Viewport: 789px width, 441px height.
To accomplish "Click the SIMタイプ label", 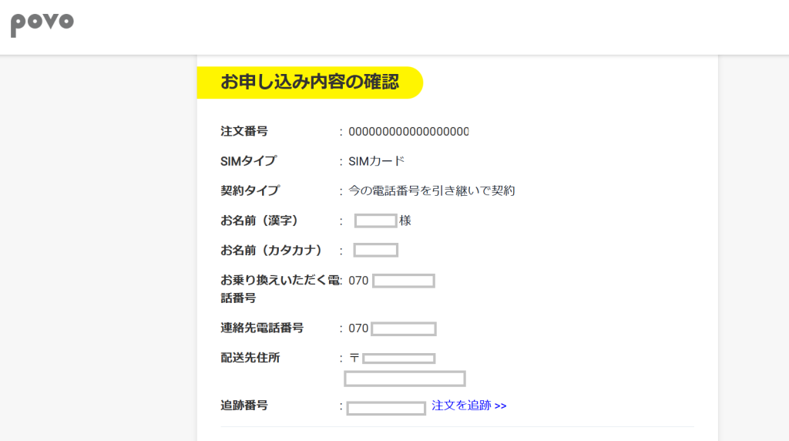I will (248, 161).
